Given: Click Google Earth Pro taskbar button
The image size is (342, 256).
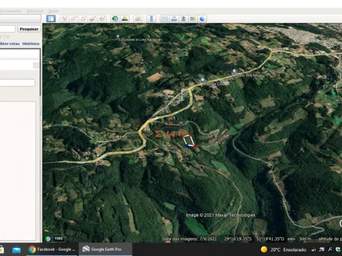Looking at the screenshot, I should click(105, 249).
